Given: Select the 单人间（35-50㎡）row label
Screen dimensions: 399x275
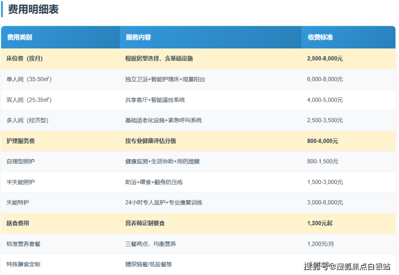Looking at the screenshot, I should [29, 79].
